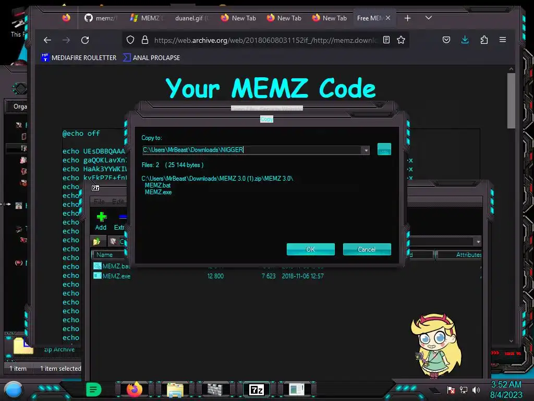The height and width of the screenshot is (401, 534).
Task: Go up one folder in 7-Zip
Action: [96, 242]
